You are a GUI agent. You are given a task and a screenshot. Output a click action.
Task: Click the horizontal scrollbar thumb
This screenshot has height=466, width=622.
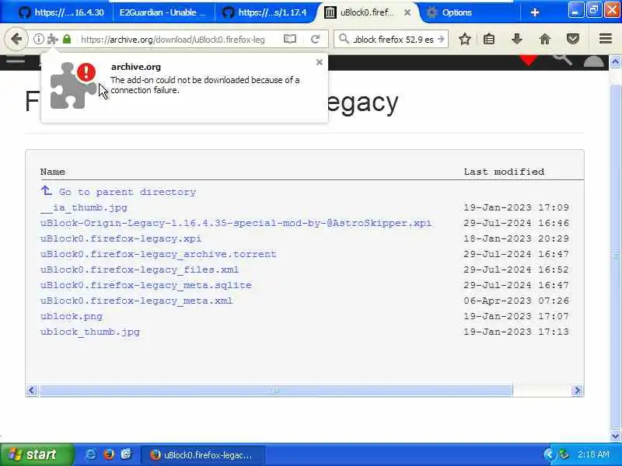point(276,391)
